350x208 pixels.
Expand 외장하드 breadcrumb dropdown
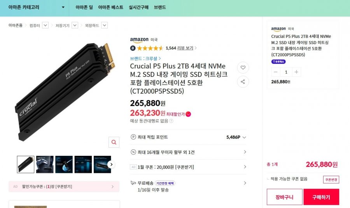point(104,26)
